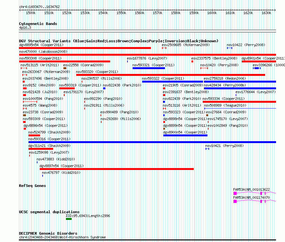The height and width of the screenshot is (242, 285).
Task: Click the esv9152 (Ahn2009) label
Action: (39, 85)
